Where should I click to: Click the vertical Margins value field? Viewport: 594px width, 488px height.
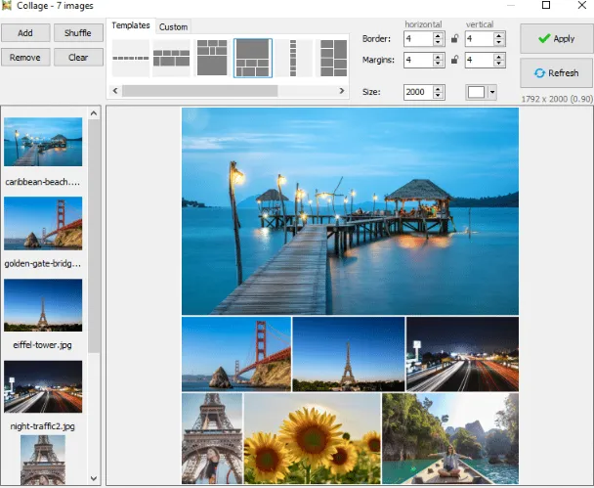point(480,60)
